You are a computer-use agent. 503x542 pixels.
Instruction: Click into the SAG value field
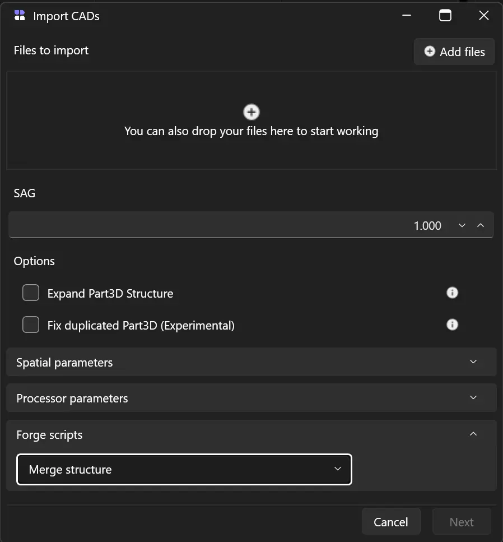(224, 225)
